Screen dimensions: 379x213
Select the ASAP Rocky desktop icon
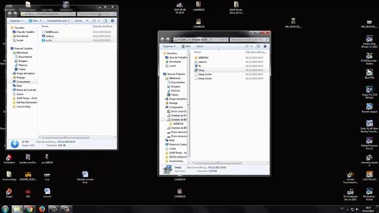[x=236, y=8]
